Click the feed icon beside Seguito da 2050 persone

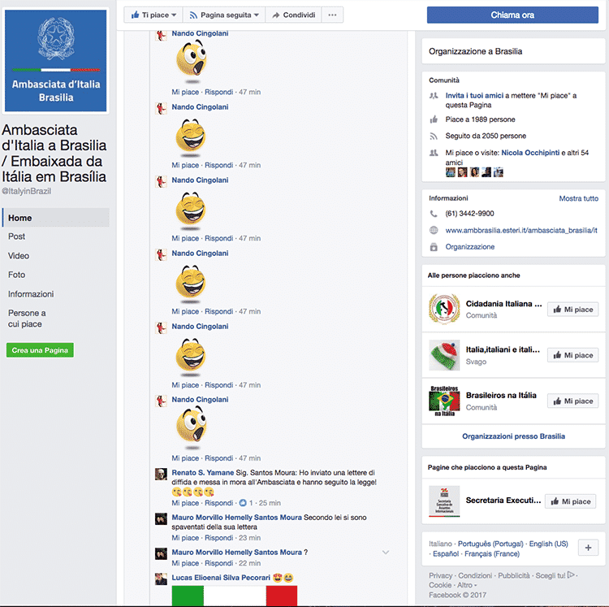(434, 136)
